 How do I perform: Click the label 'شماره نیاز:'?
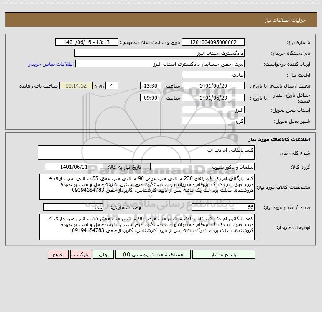click(299, 43)
